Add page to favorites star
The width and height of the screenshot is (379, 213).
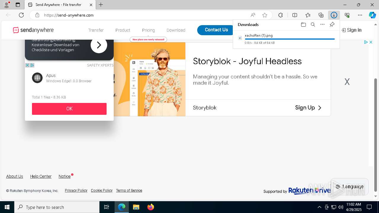pos(265,15)
